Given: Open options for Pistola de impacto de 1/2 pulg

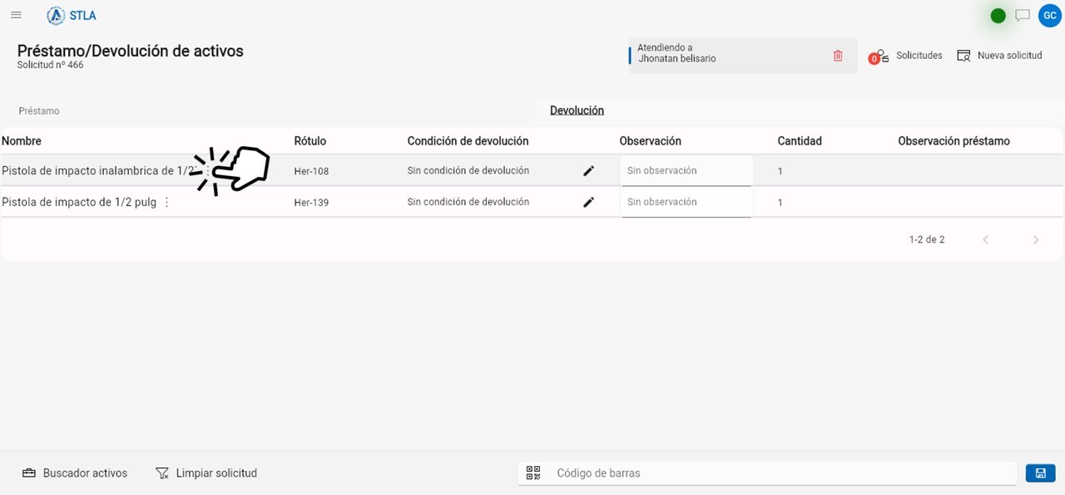Looking at the screenshot, I should [166, 202].
